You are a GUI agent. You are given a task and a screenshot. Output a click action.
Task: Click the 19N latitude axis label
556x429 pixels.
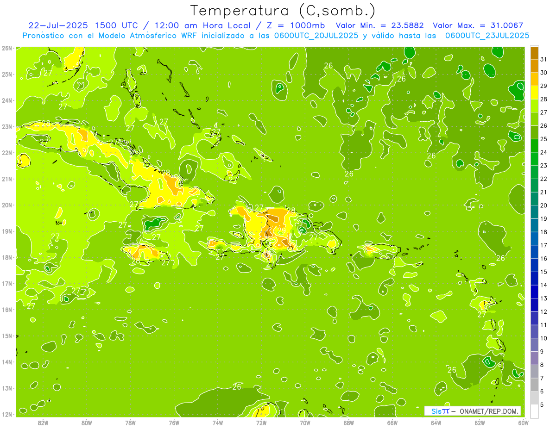(7, 231)
